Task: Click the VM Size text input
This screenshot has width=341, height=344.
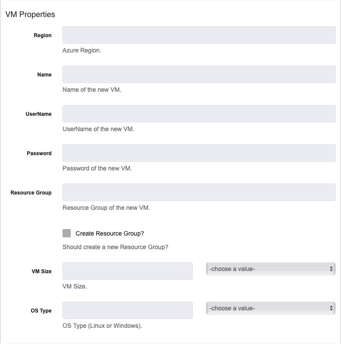Action: 128,271
